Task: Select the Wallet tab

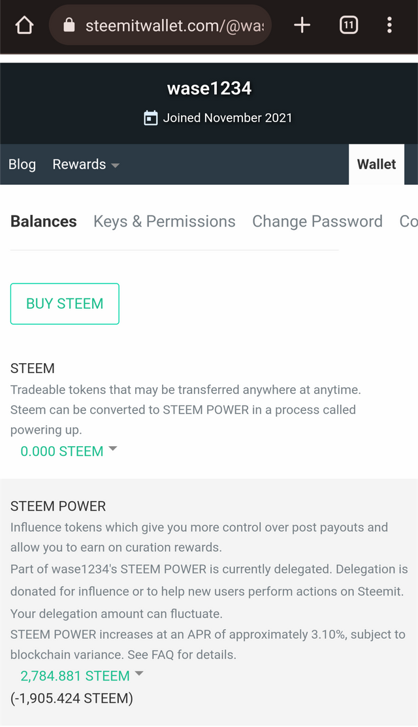Action: [x=376, y=165]
